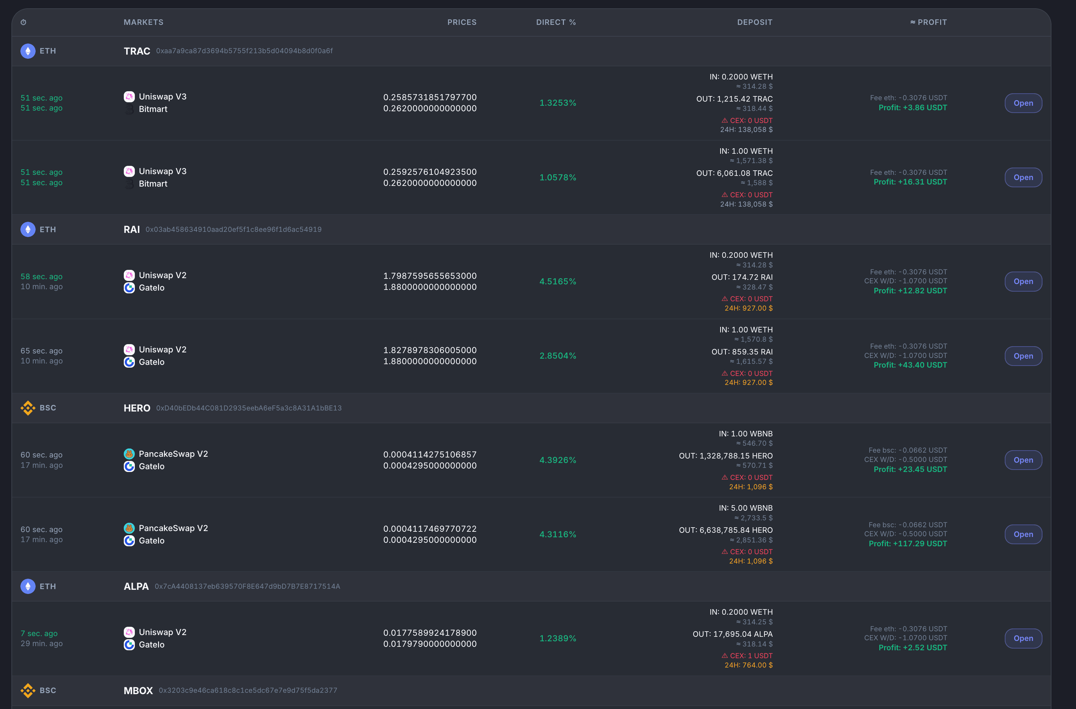Click MBOX contract address 0x3203c9e46c...
The height and width of the screenshot is (709, 1076).
248,690
